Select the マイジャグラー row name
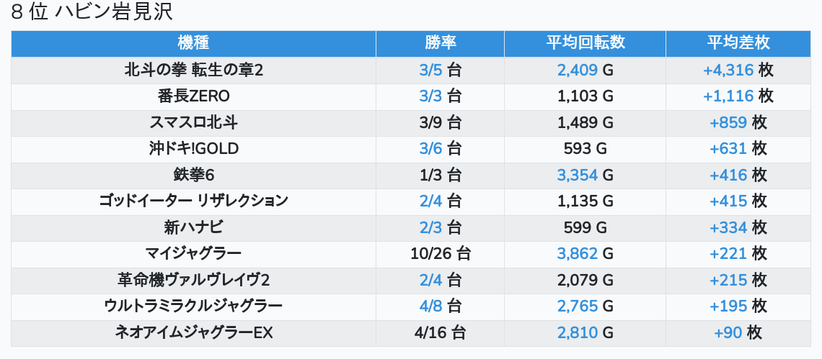822x359 pixels. click(x=193, y=253)
